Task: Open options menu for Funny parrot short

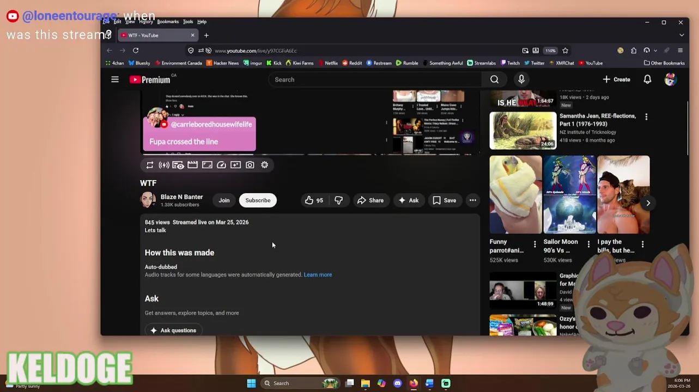Action: 534,244
